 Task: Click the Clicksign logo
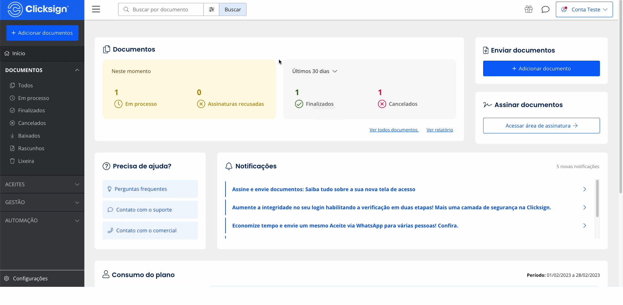[x=38, y=9]
